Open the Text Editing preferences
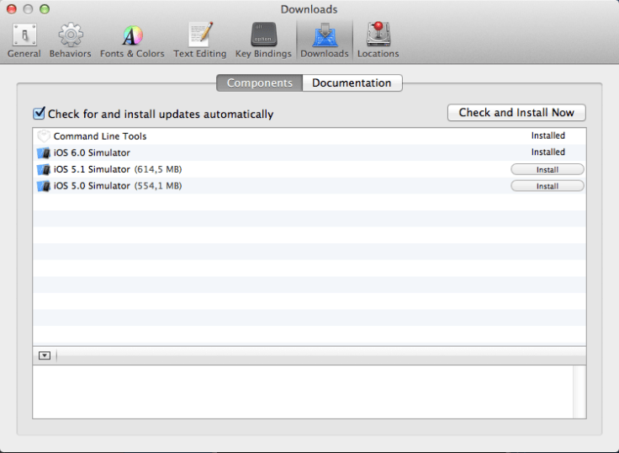Screen dimensions: 619x453 (199, 40)
